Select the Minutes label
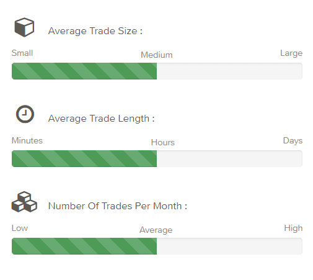This screenshot has width=313, height=280. pyautogui.click(x=27, y=140)
